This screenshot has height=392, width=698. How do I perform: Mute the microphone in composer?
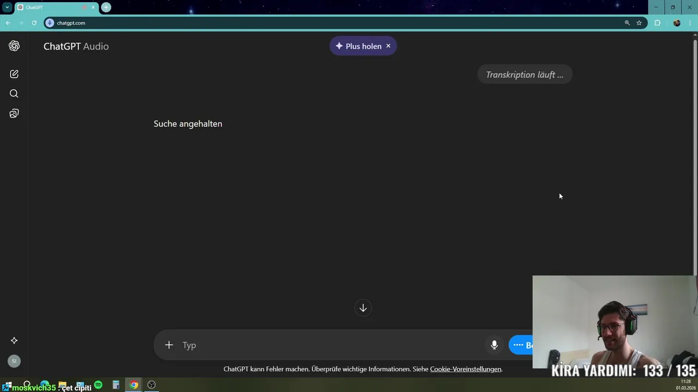click(494, 345)
